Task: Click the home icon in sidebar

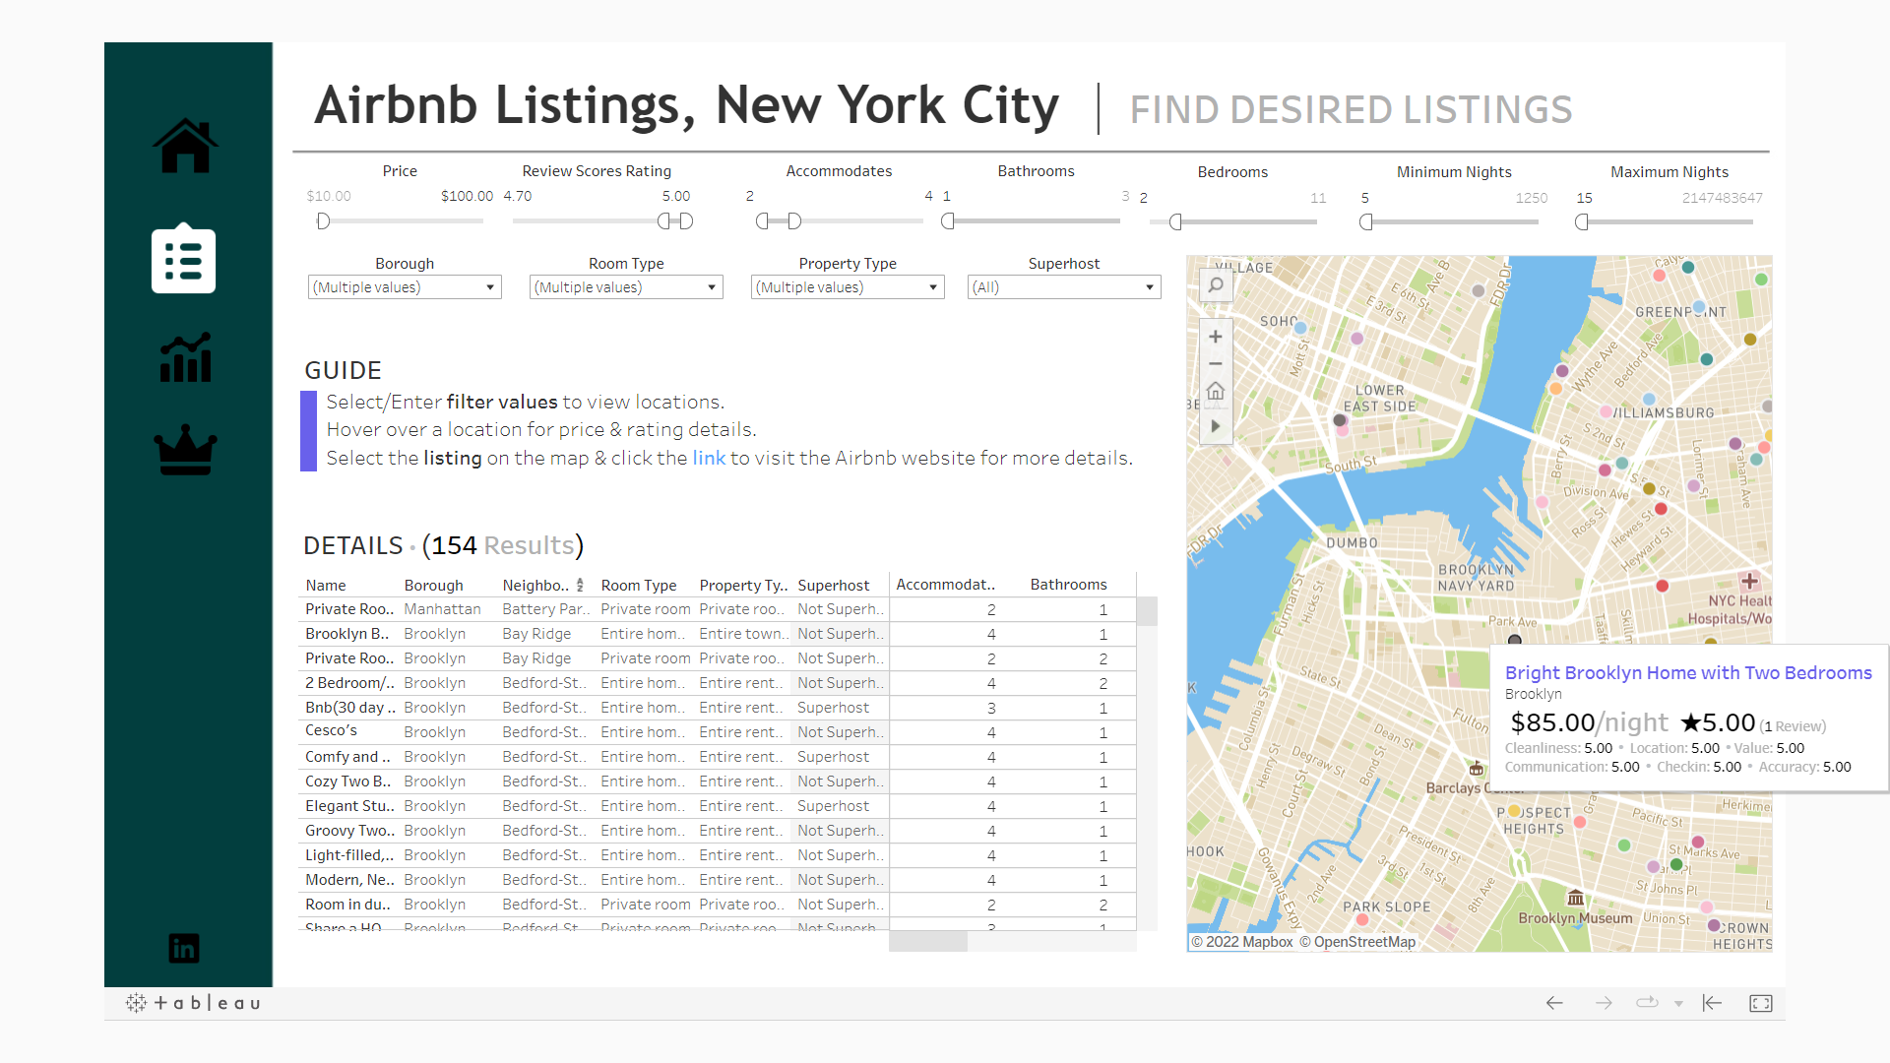Action: (185, 146)
